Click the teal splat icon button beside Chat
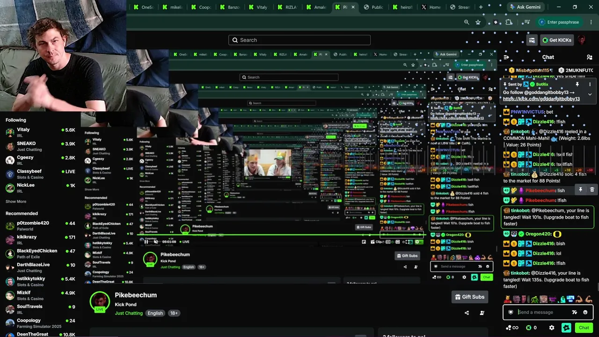This screenshot has height=337, width=599. coord(566,328)
